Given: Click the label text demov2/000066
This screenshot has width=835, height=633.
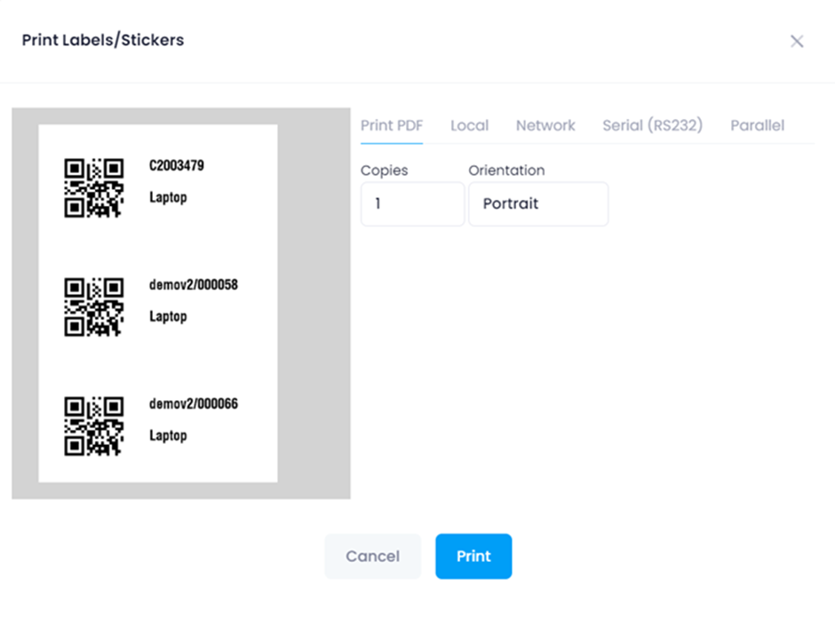Looking at the screenshot, I should 194,404.
